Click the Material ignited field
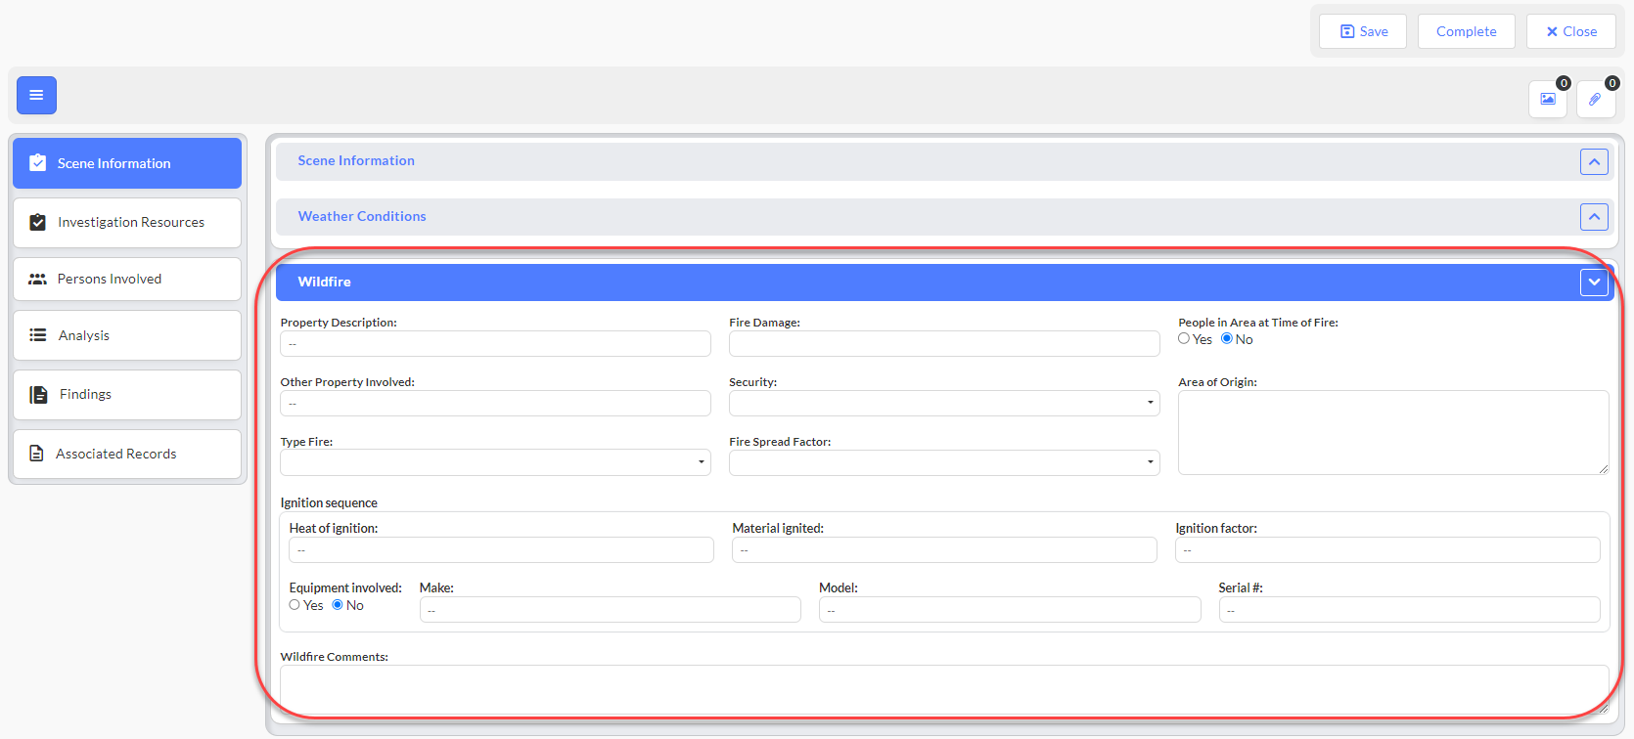Image resolution: width=1634 pixels, height=739 pixels. [x=944, y=549]
